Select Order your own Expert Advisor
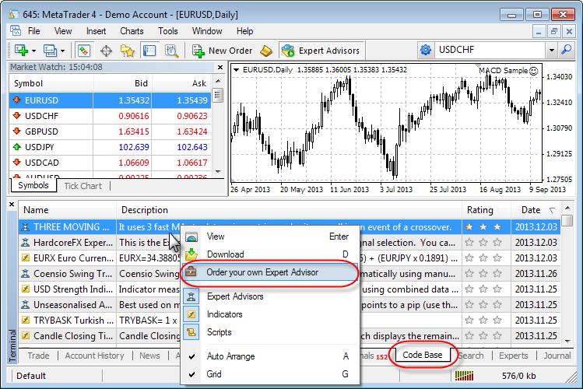Screen dimensions: 583x389 click(x=270, y=272)
